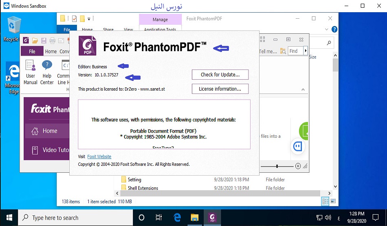Click the green convert circle icon in Foxit
387x226 pixels.
(x=304, y=131)
